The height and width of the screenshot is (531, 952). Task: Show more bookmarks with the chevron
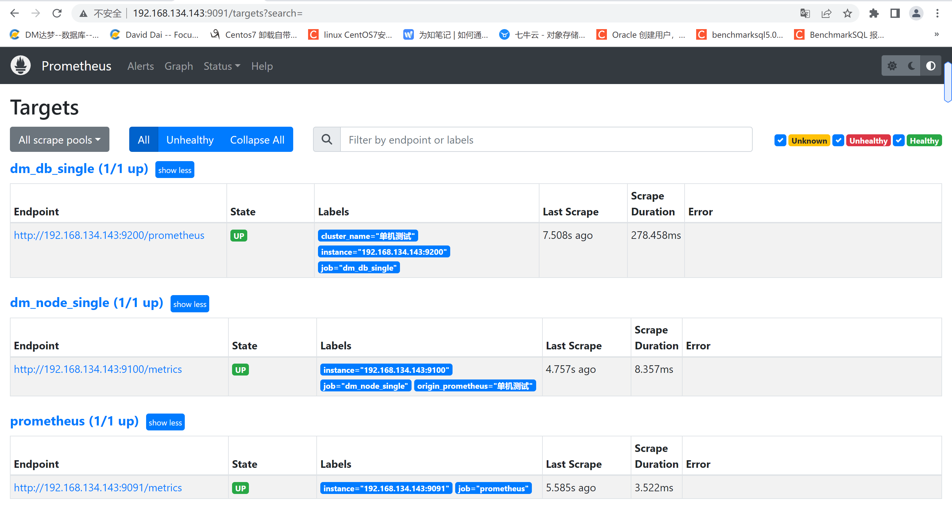[936, 34]
